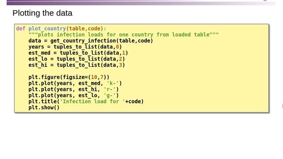Image resolution: width=283 pixels, height=159 pixels.
Task: Click the 'est_med = tuples_to_list(data,1)' line
Action: (x=78, y=53)
